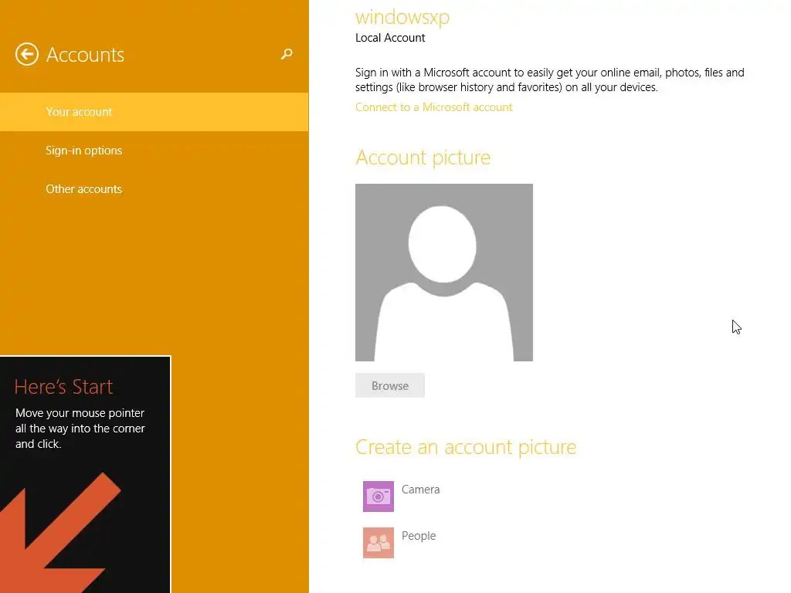This screenshot has width=791, height=593.
Task: Select the Camera app icon
Action: pyautogui.click(x=379, y=496)
